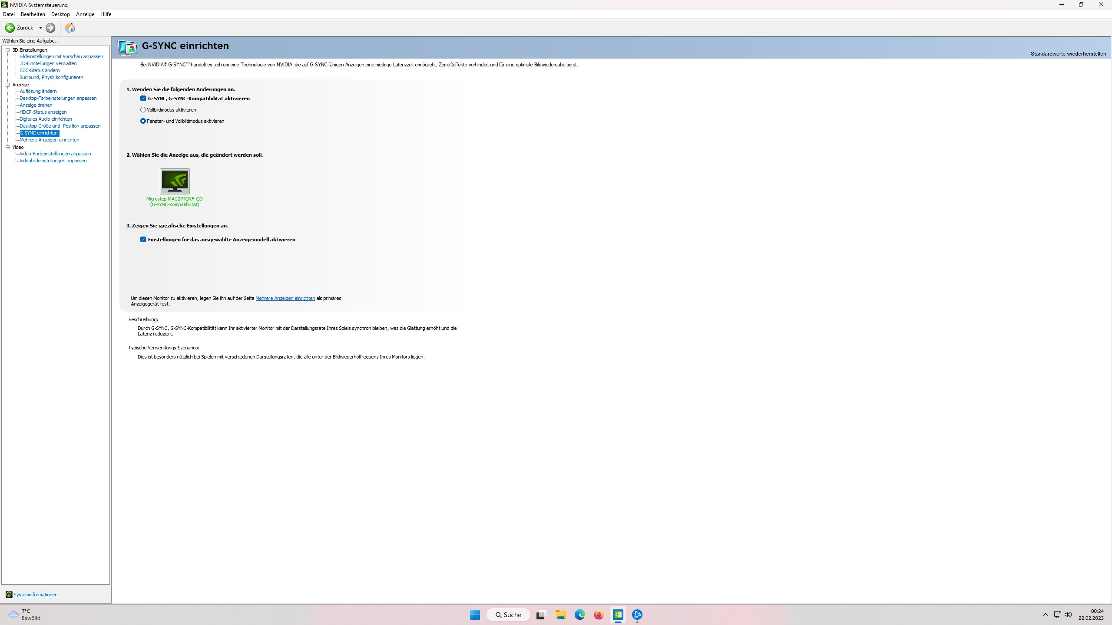The width and height of the screenshot is (1112, 625).
Task: Click Standardwerte wiederherstellen link
Action: [x=1068, y=54]
